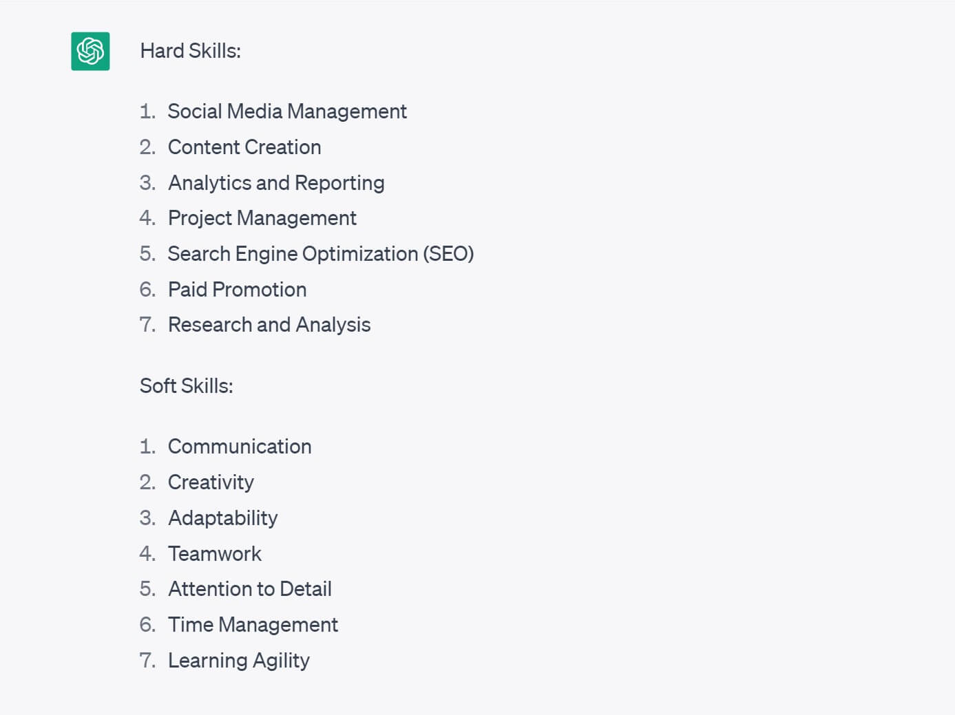
Task: Click the number 1 before Social Media Management
Action: 147,111
